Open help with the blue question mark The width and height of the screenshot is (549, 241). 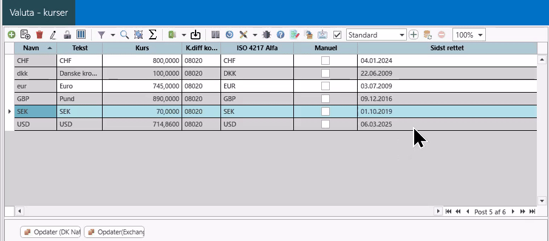click(281, 35)
